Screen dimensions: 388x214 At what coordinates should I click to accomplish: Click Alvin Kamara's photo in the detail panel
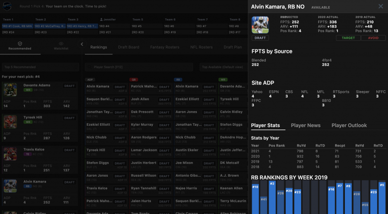(x=260, y=25)
